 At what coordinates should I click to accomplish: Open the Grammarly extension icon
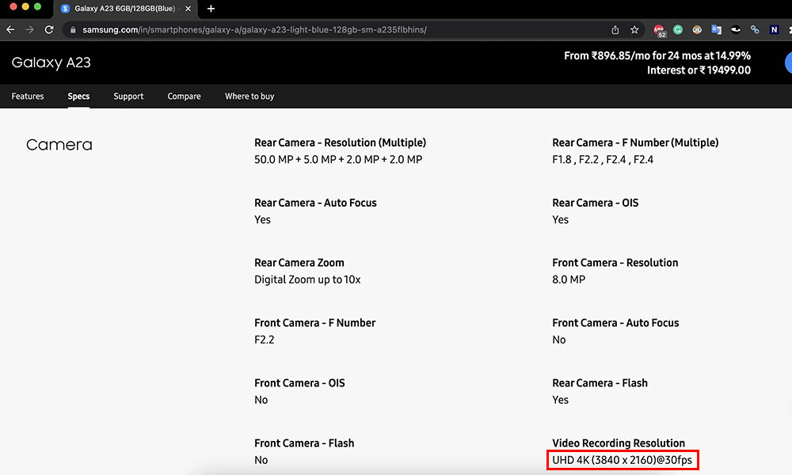click(678, 29)
